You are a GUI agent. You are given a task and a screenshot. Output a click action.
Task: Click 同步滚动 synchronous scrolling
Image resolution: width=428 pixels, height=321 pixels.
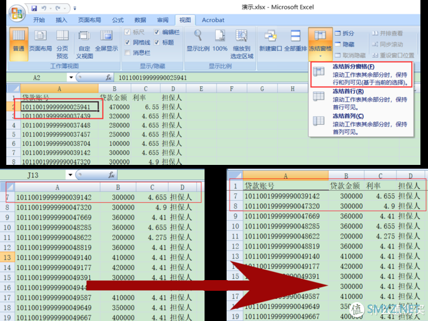(x=387, y=44)
